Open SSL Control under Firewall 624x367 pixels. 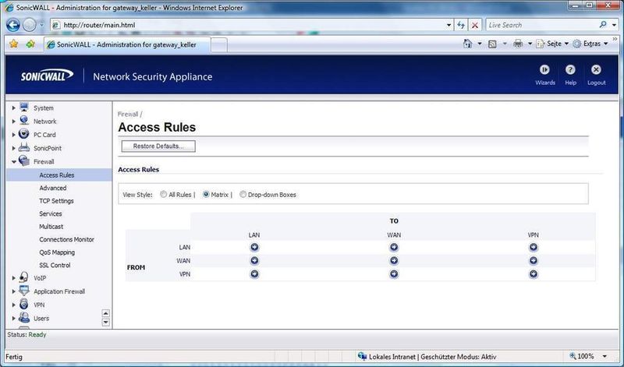coord(55,265)
